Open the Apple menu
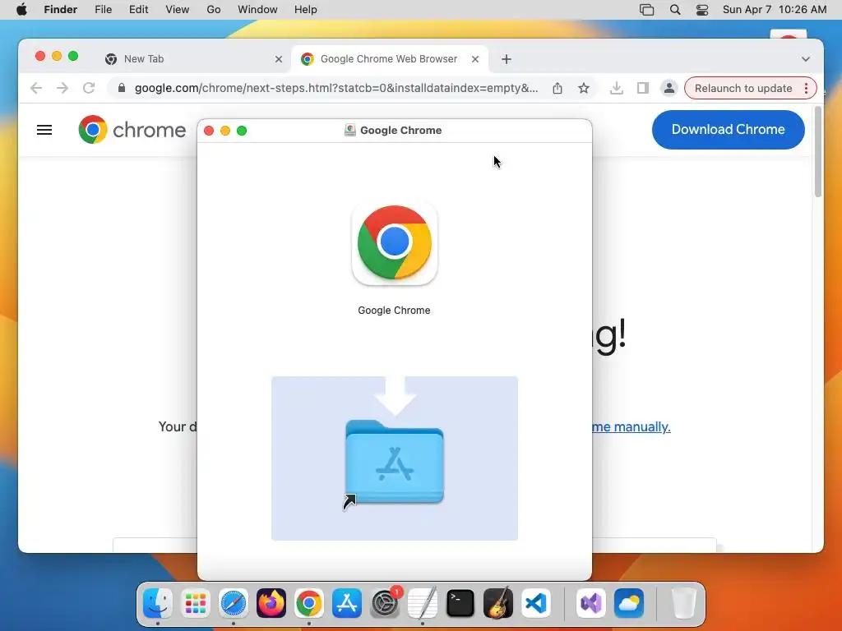842x631 pixels. [21, 10]
